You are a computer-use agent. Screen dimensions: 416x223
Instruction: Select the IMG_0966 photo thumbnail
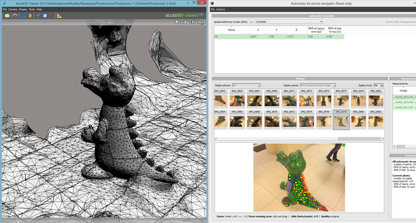[x=237, y=120]
